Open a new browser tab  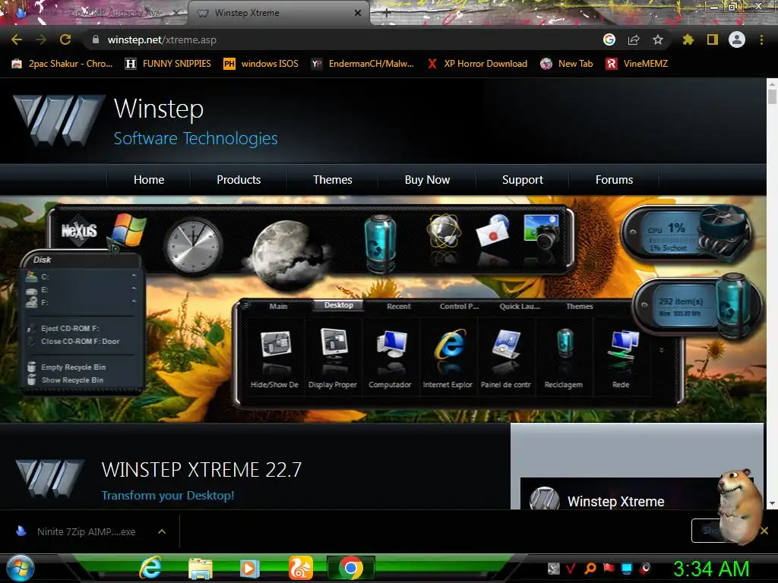coord(387,14)
